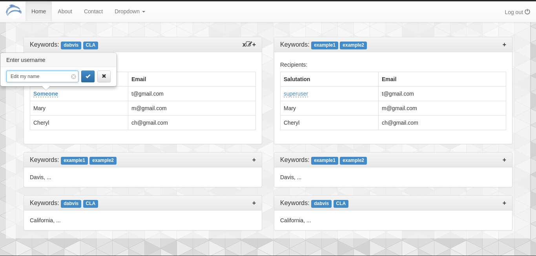Image resolution: width=536 pixels, height=256 pixels.
Task: Click the left 'California, ...' text
Action: click(x=45, y=220)
